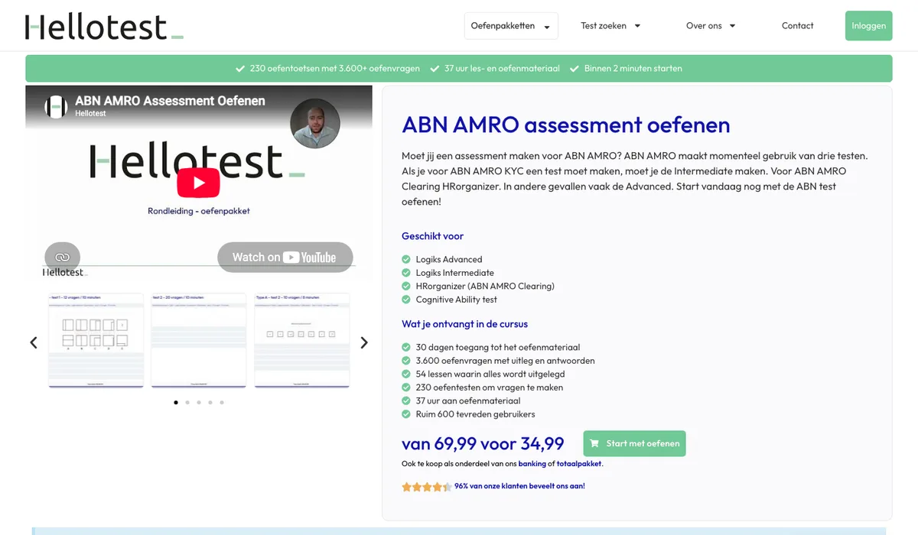
Task: Click checkmark beside 230 oefentesten
Action: 406,387
